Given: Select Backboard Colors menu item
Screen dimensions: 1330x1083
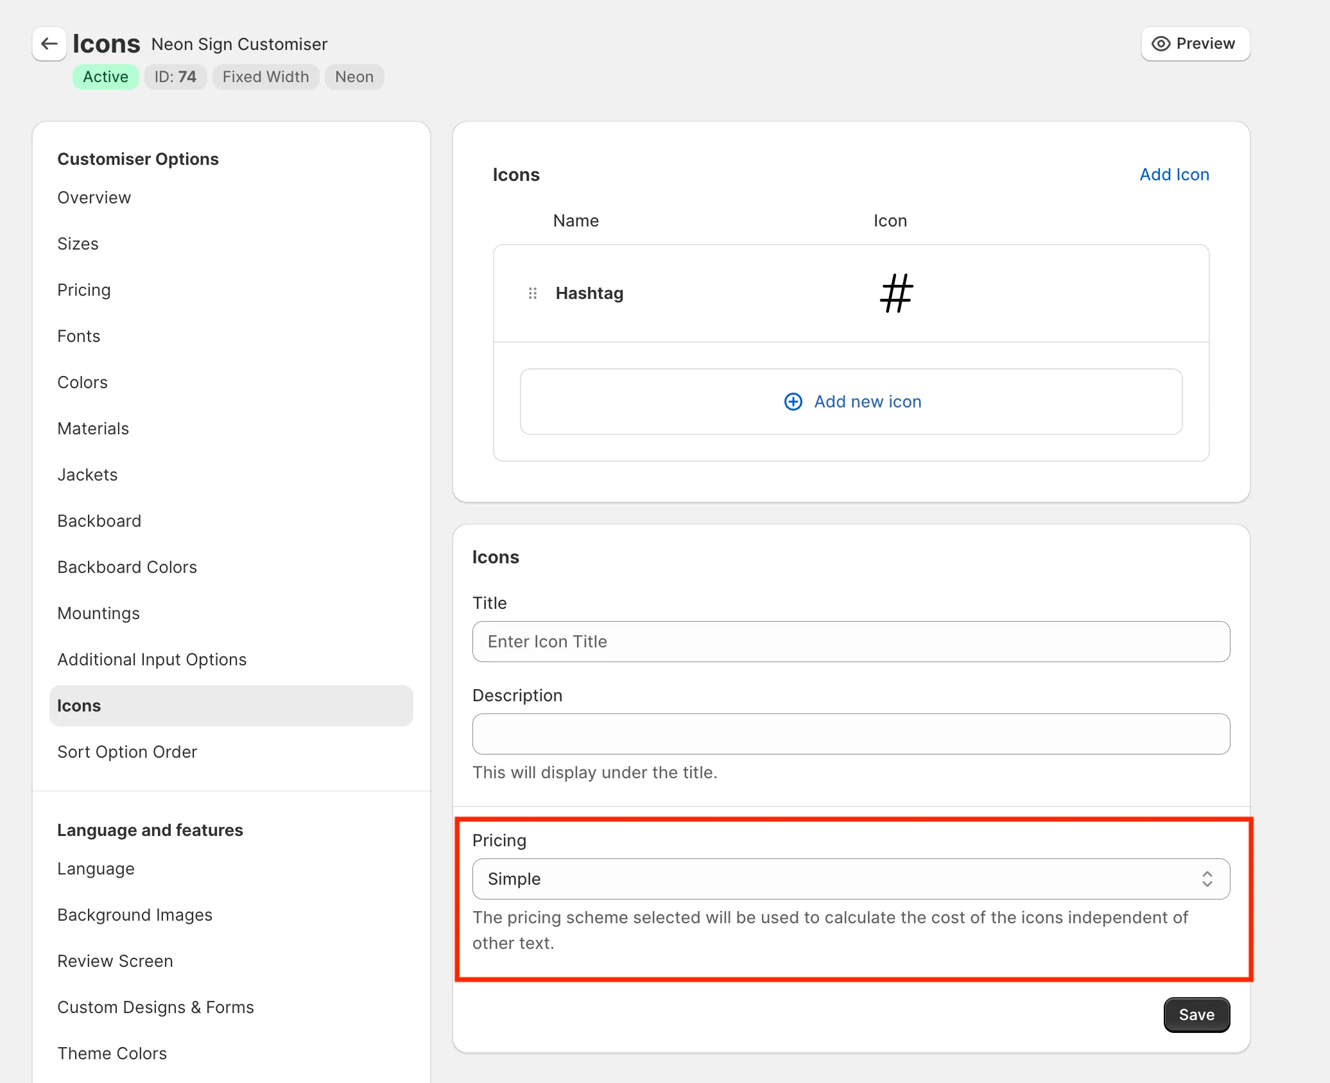Looking at the screenshot, I should (x=126, y=567).
